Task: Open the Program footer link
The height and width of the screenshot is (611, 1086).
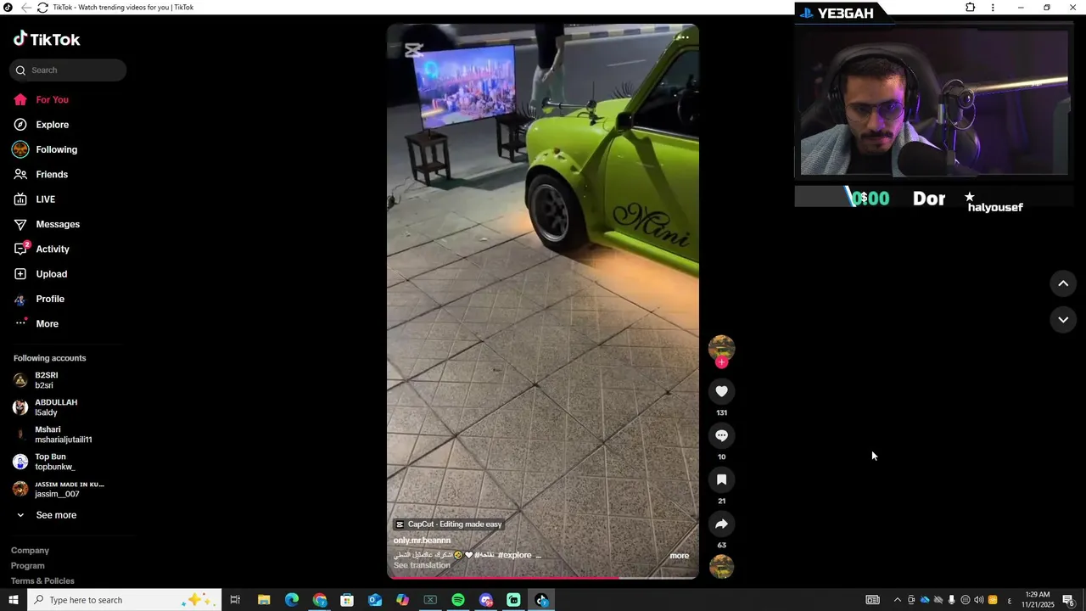Action: coord(28,566)
